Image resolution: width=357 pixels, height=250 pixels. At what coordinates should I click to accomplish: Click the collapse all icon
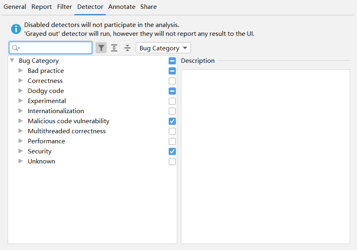tap(127, 48)
